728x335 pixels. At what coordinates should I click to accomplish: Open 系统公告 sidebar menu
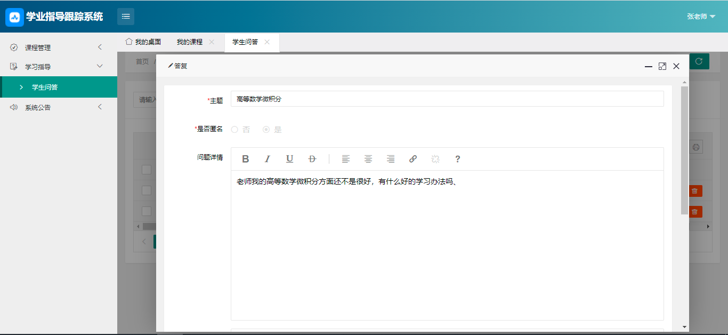pyautogui.click(x=59, y=107)
